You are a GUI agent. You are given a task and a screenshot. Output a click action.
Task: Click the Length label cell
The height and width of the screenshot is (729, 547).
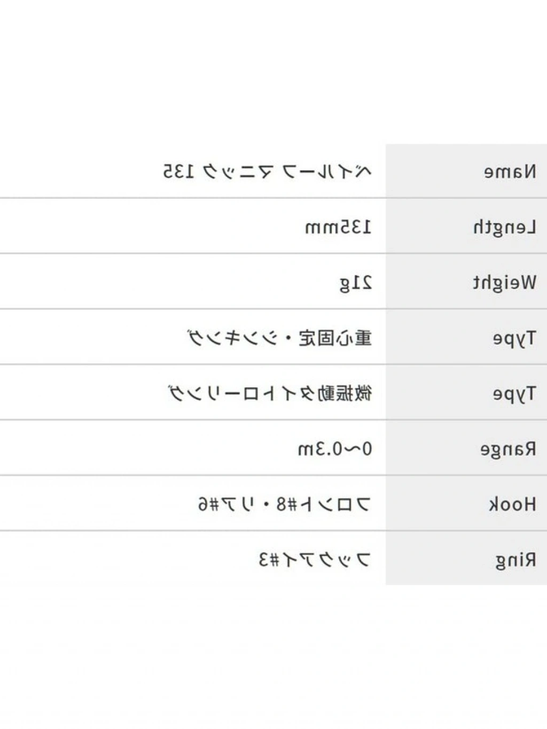pos(504,228)
